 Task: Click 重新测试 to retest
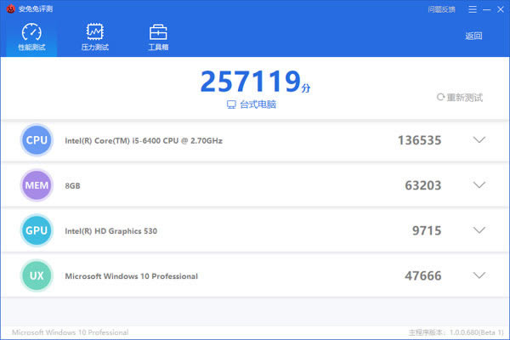[460, 97]
